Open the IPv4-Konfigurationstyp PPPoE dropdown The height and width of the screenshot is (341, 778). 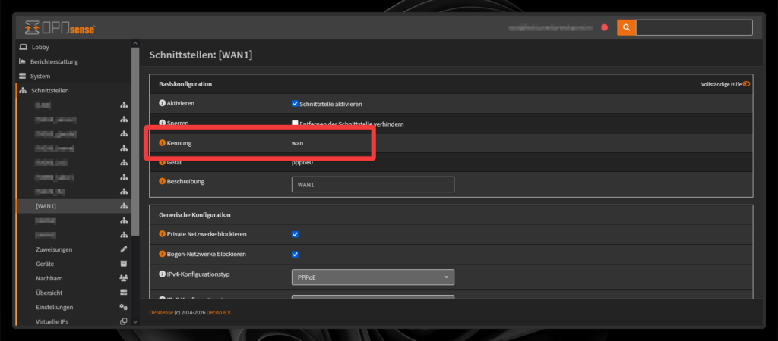tap(372, 277)
